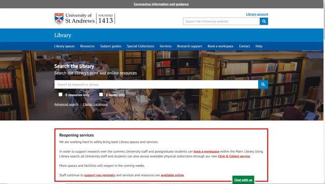325x184 pixels.
Task: Follow the red book a workspace link
Action: pyautogui.click(x=206, y=151)
